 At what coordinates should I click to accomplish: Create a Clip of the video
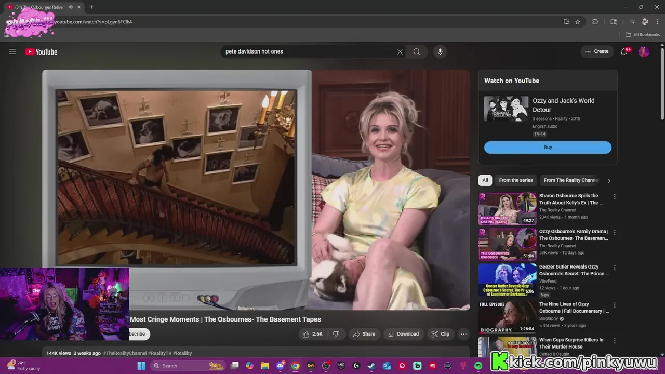[440, 334]
